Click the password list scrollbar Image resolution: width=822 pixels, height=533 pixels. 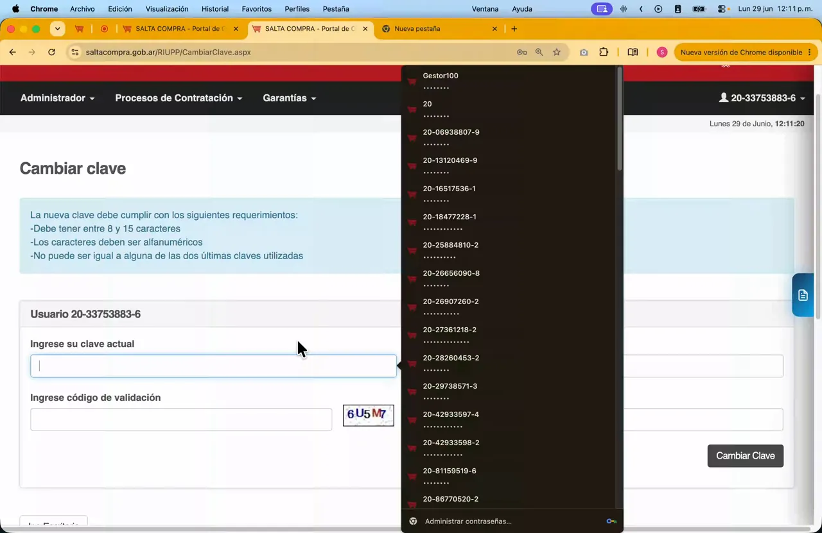tap(620, 119)
